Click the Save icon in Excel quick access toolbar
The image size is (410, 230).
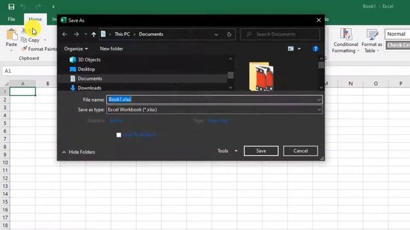click(12, 6)
